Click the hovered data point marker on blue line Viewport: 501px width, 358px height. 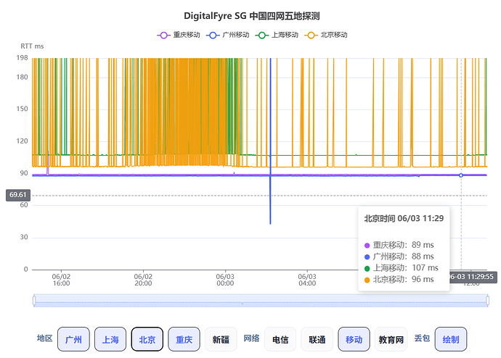pos(461,175)
